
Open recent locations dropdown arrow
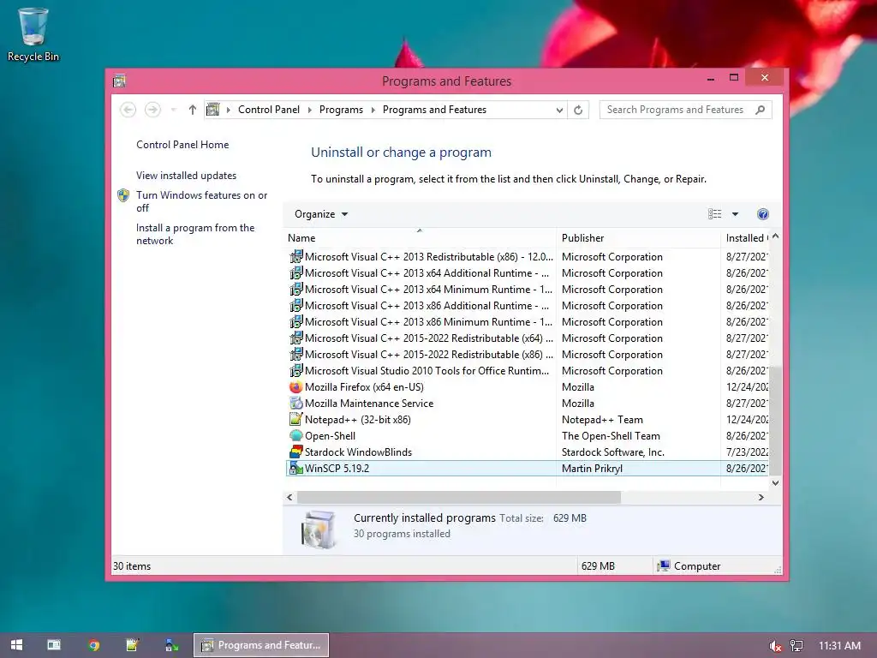coord(174,110)
